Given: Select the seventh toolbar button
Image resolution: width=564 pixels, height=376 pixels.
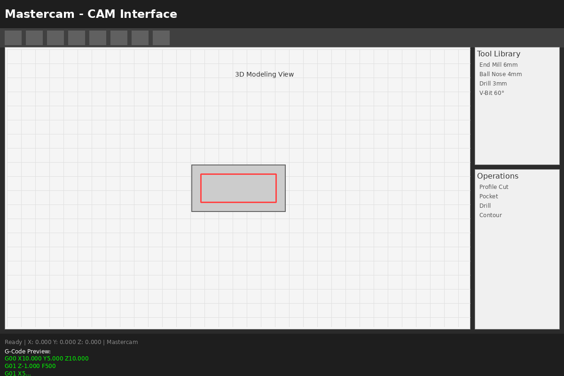Looking at the screenshot, I should click(x=140, y=38).
